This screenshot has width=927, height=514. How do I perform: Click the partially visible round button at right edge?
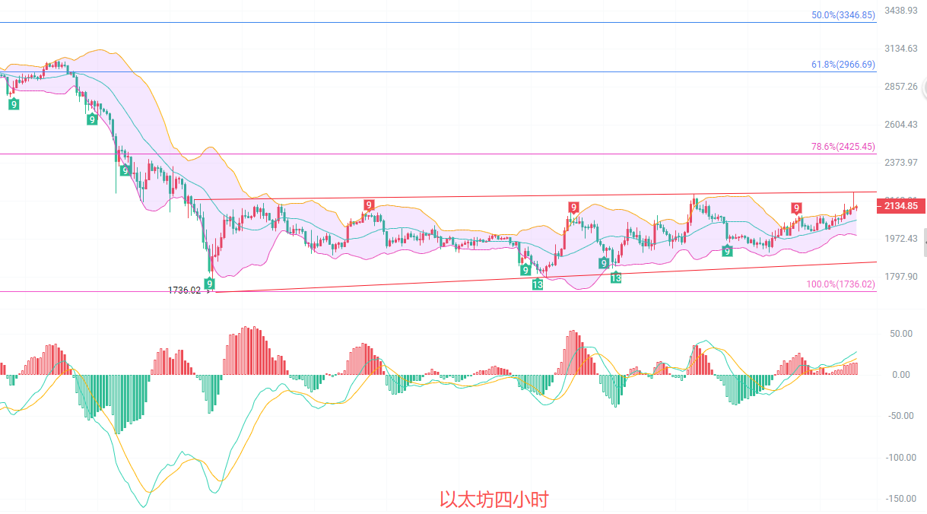pyautogui.click(x=922, y=88)
